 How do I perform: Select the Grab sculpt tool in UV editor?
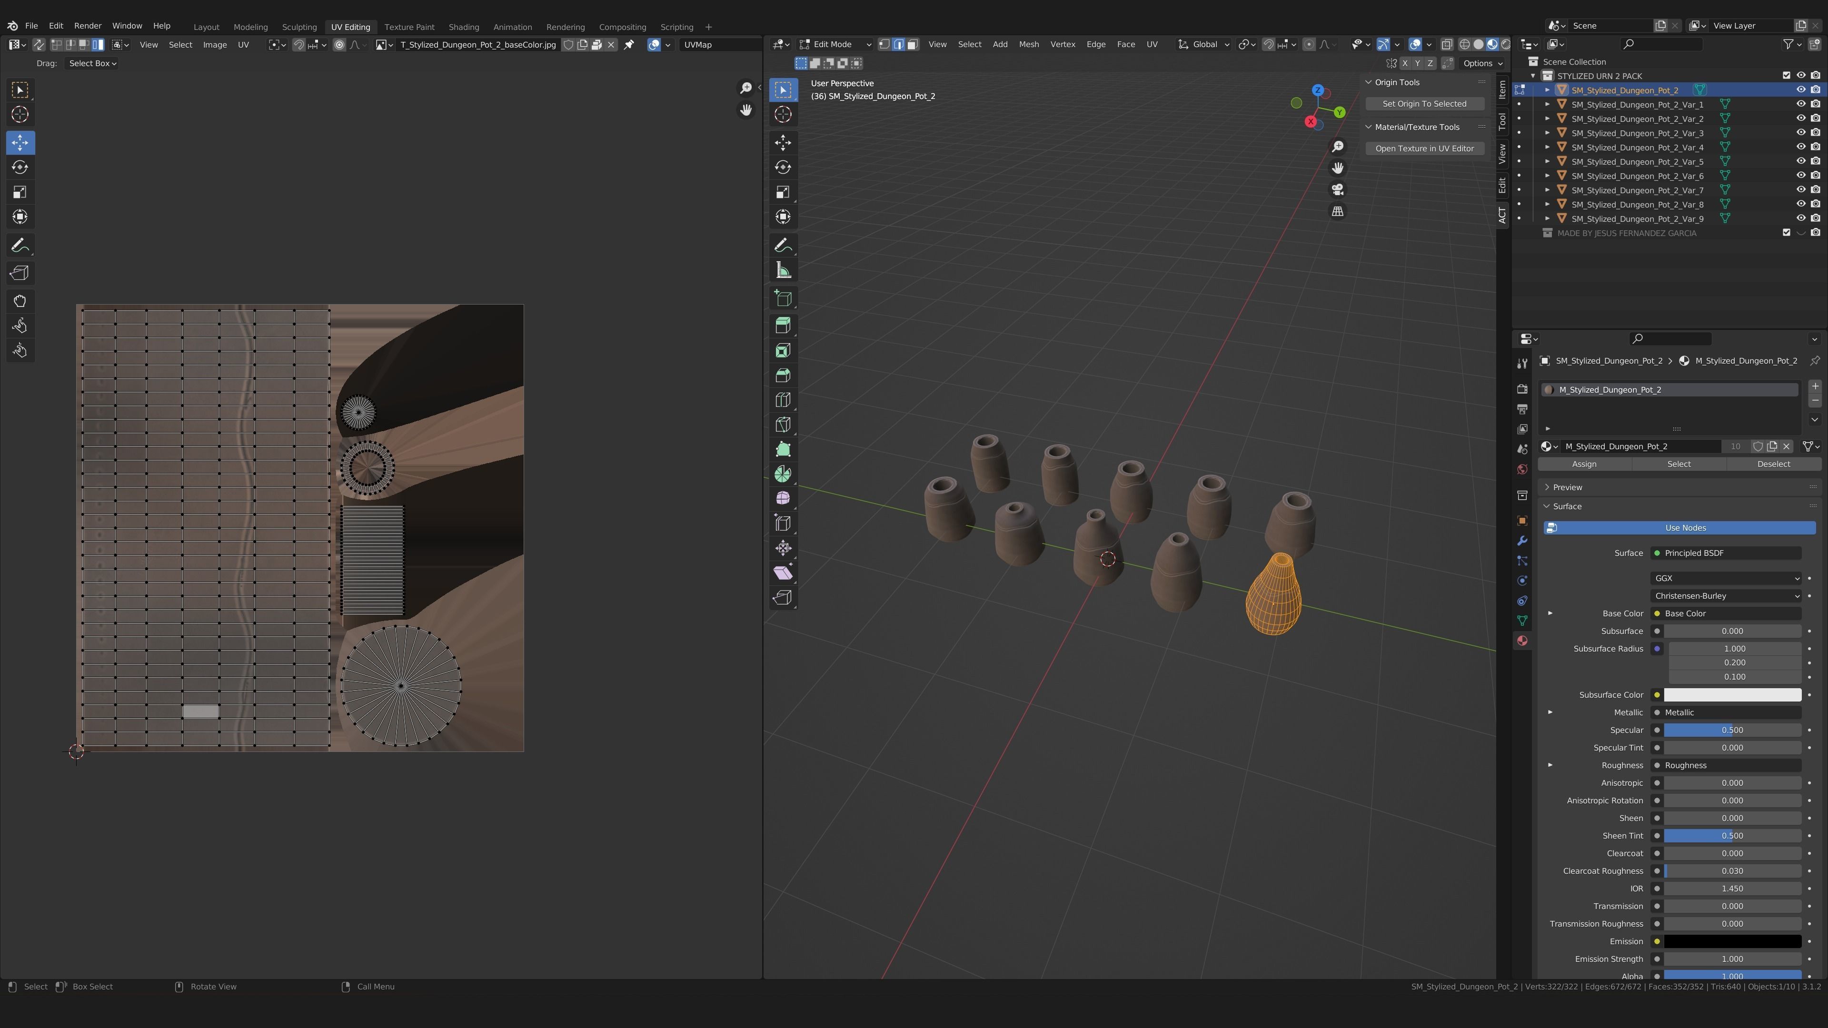point(20,301)
